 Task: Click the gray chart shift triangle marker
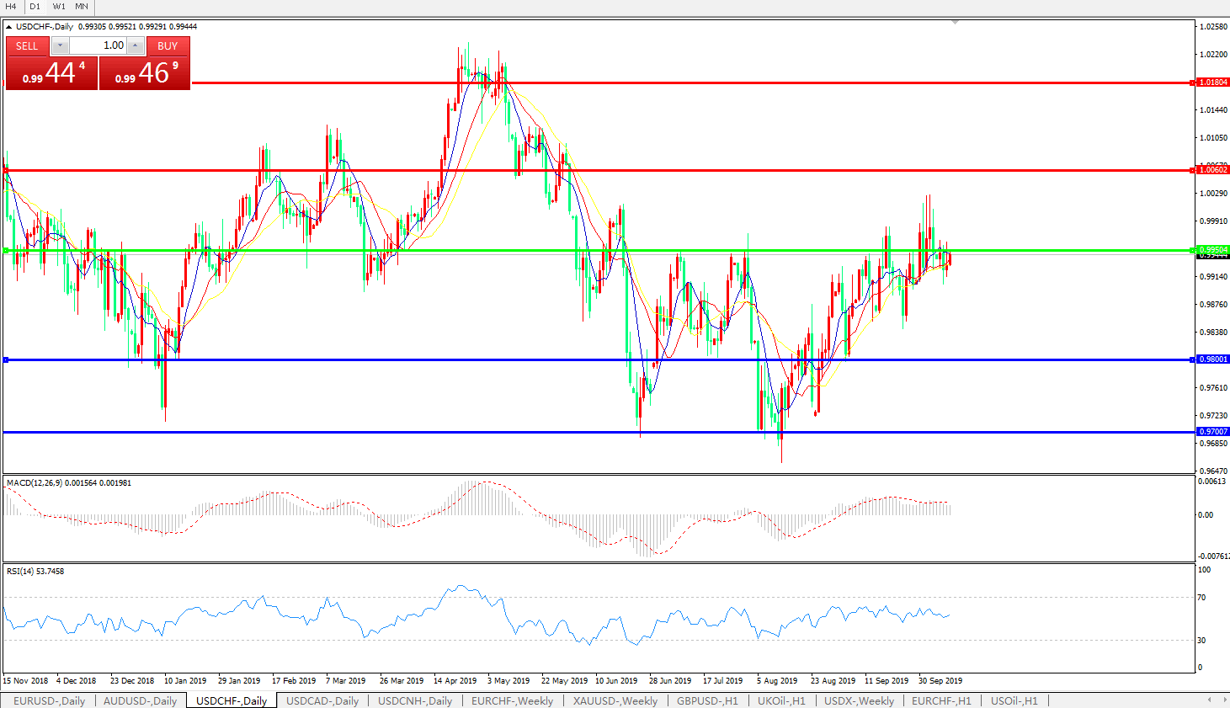[955, 22]
